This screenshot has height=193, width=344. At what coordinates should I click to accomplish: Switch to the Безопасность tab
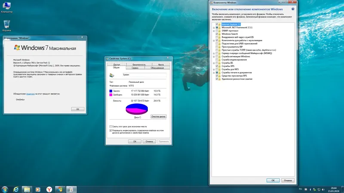click(x=139, y=65)
